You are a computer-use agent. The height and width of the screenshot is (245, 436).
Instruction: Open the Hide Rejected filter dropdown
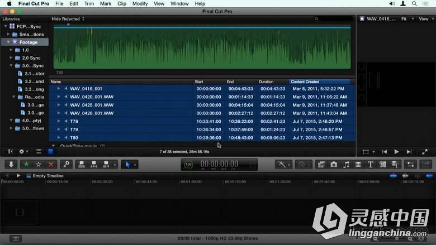[68, 19]
